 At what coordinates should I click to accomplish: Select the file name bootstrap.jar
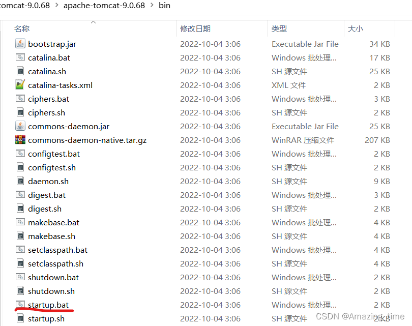click(x=52, y=44)
